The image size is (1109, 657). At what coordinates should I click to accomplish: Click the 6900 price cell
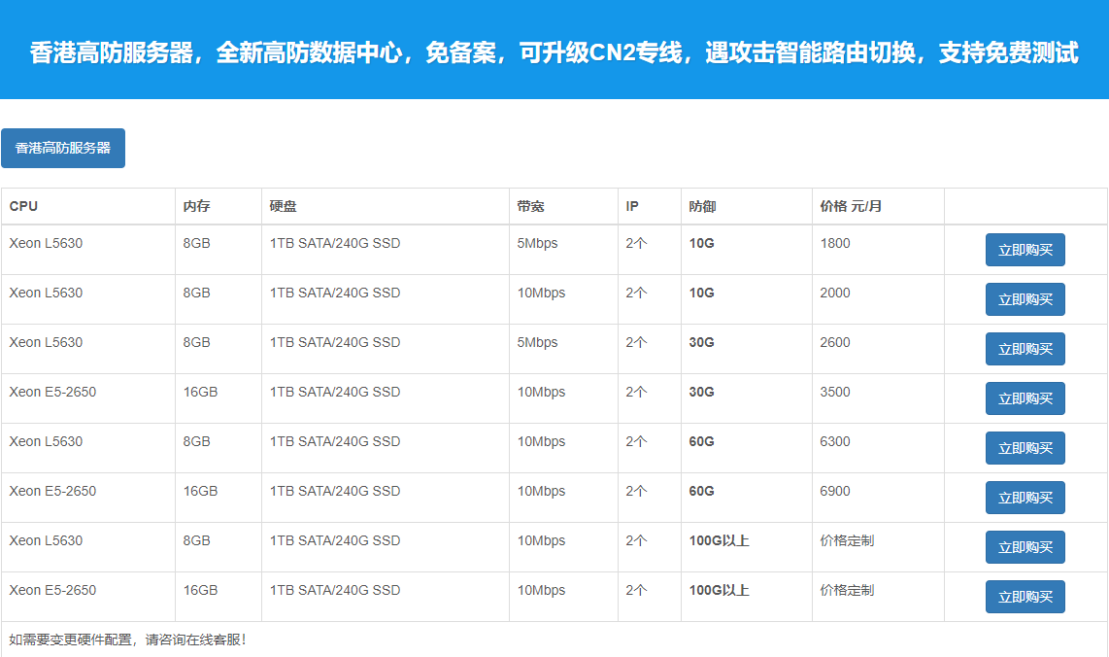[x=835, y=491]
